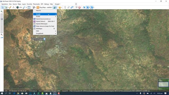The width and height of the screenshot is (169, 95).
Task: Click the vertical zoom slider on left
Action: coord(2,23)
